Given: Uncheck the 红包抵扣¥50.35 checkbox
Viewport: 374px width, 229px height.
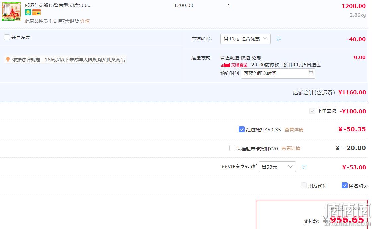Looking at the screenshot, I should click(241, 129).
